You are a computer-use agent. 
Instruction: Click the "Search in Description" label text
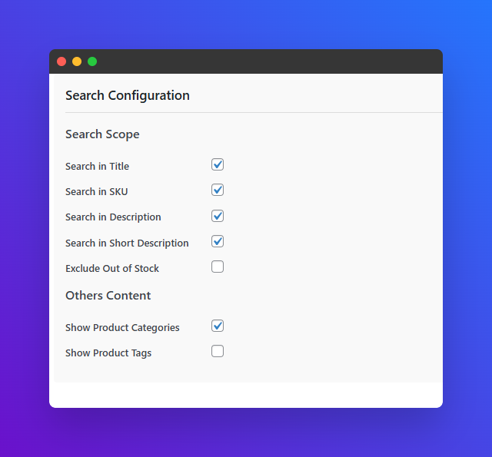point(113,217)
